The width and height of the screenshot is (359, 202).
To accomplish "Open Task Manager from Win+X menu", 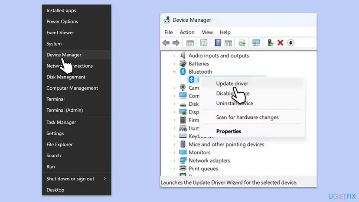I will (x=77, y=122).
